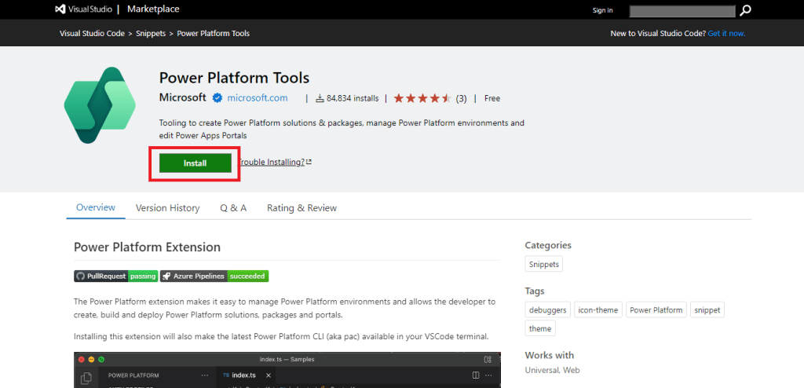Focus the Marketplace search input field
The image size is (804, 388).
[681, 10]
